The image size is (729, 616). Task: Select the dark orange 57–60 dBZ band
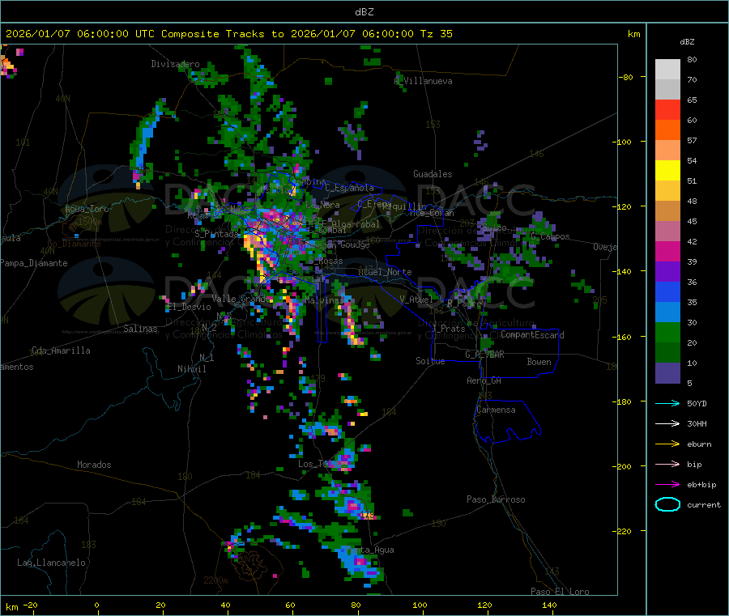click(667, 130)
